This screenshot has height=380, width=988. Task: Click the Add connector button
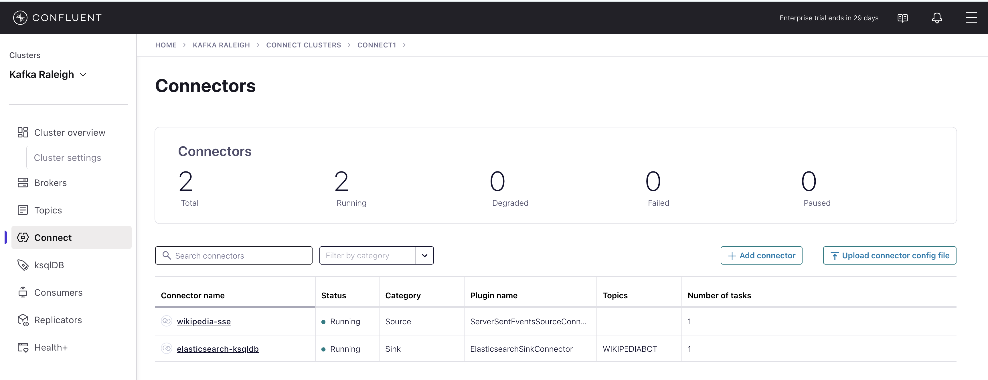point(761,255)
